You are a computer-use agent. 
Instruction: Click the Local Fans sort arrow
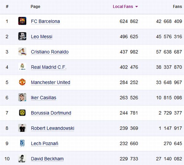coord(136,7)
